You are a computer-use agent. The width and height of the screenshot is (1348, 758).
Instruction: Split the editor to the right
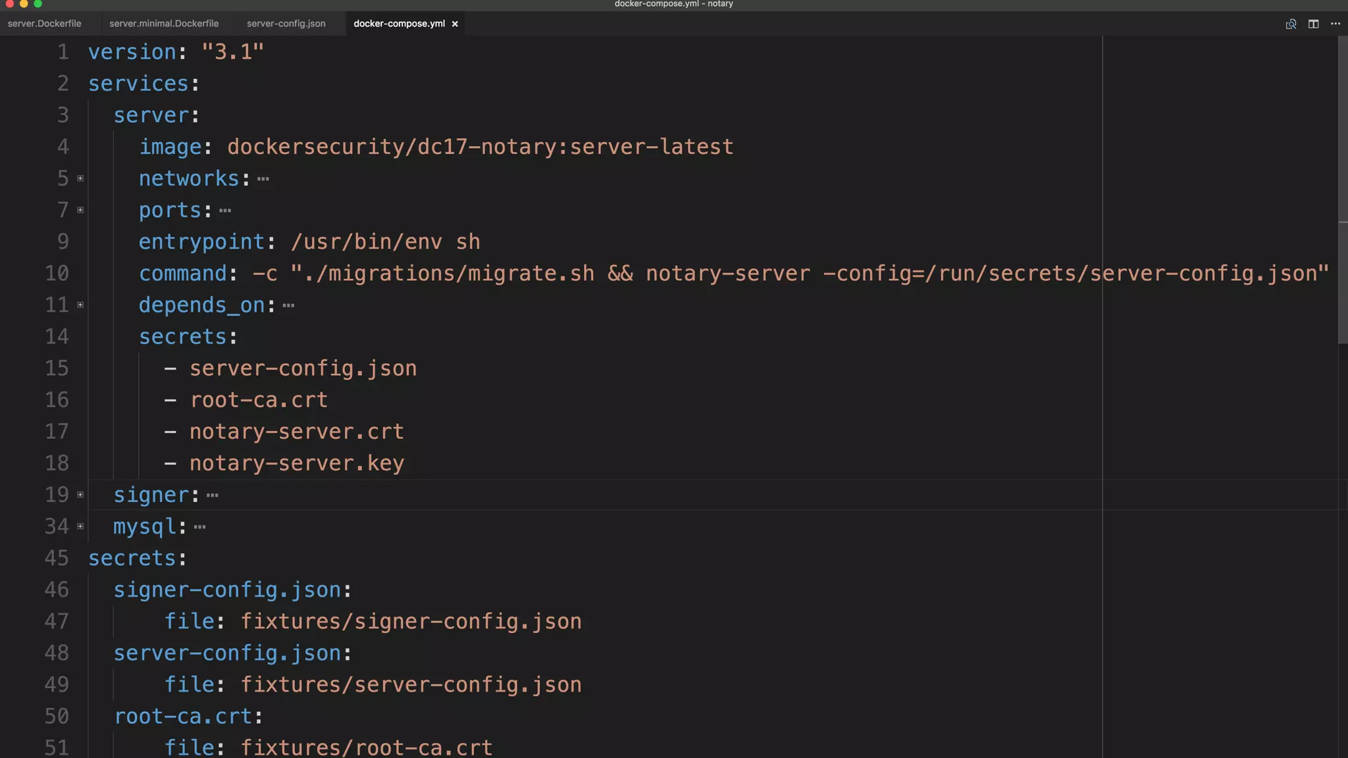[1313, 24]
